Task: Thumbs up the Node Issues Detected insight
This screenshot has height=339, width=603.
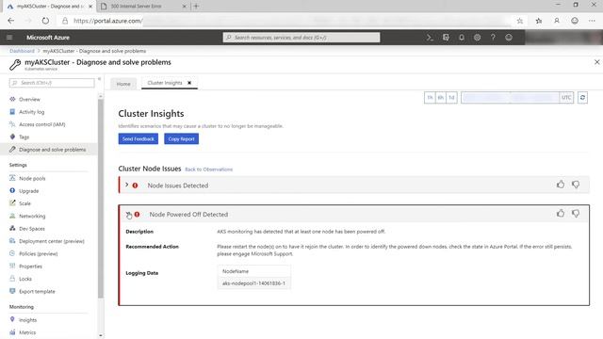Action: (x=561, y=185)
